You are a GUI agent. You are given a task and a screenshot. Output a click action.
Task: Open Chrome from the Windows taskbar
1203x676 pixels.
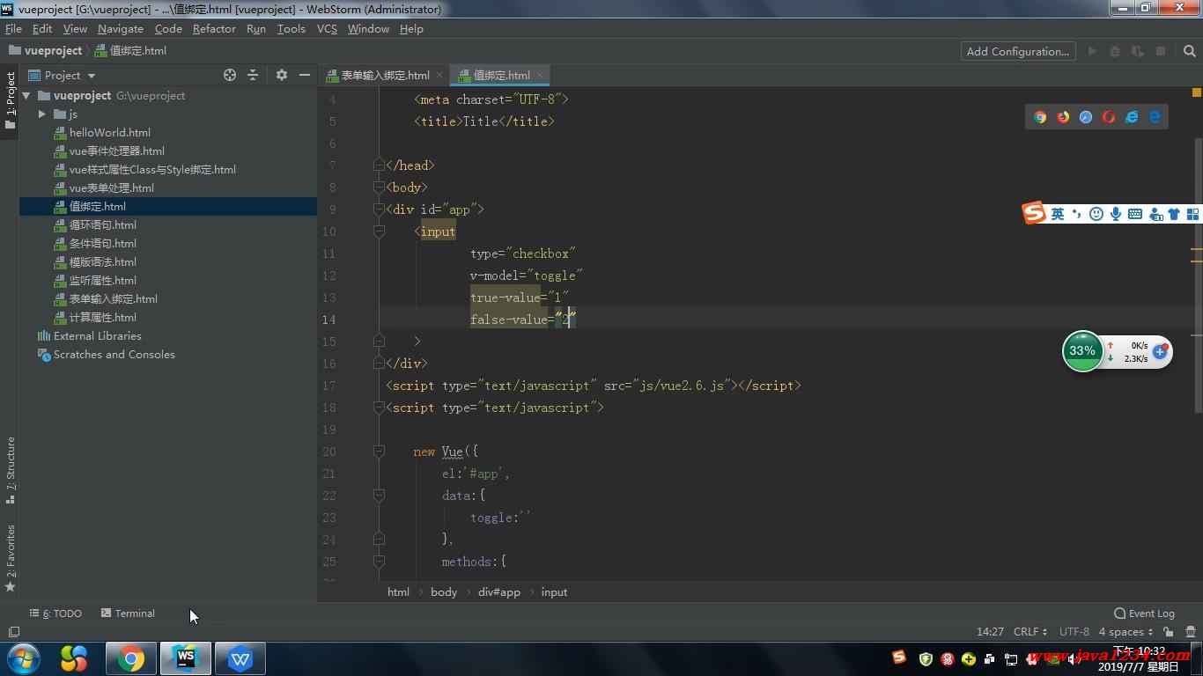coord(131,658)
